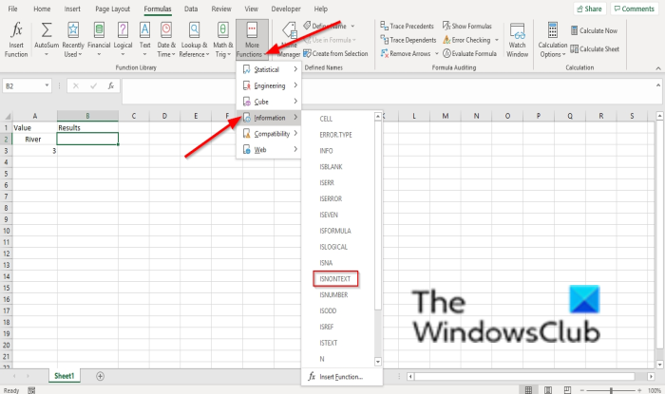Image resolution: width=665 pixels, height=394 pixels.
Task: Select ISNONTEXT function
Action: point(335,279)
